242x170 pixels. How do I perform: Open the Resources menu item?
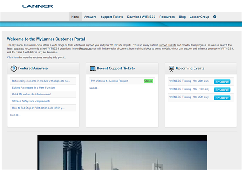(x=167, y=17)
